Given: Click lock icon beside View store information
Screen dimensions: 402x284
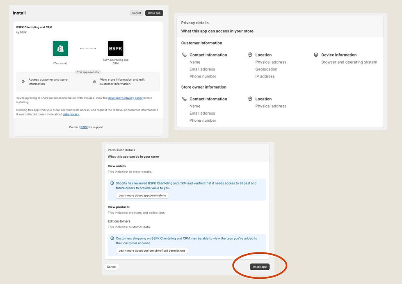Looking at the screenshot, I should 95,82.
